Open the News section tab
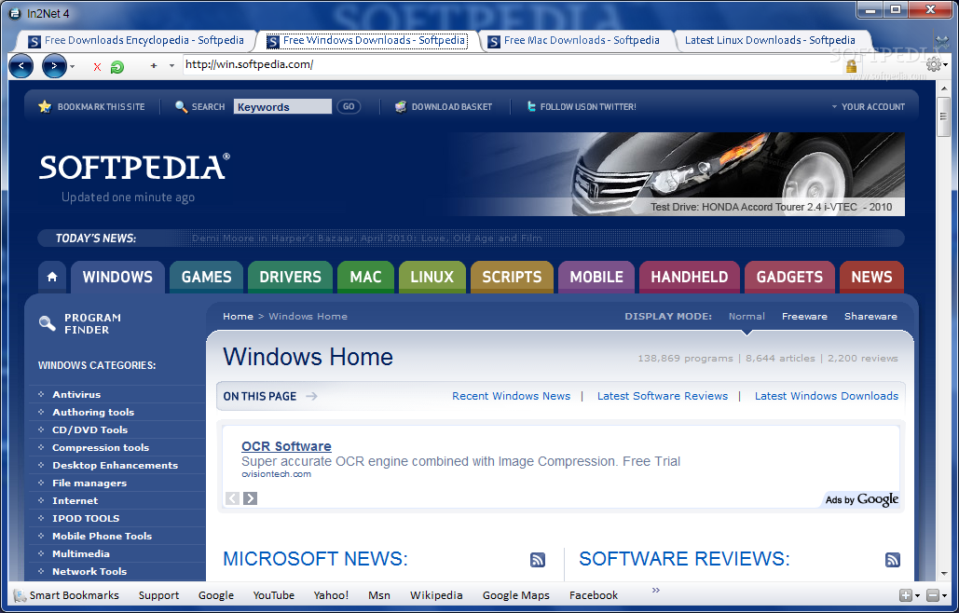The height and width of the screenshot is (613, 959). [x=871, y=277]
